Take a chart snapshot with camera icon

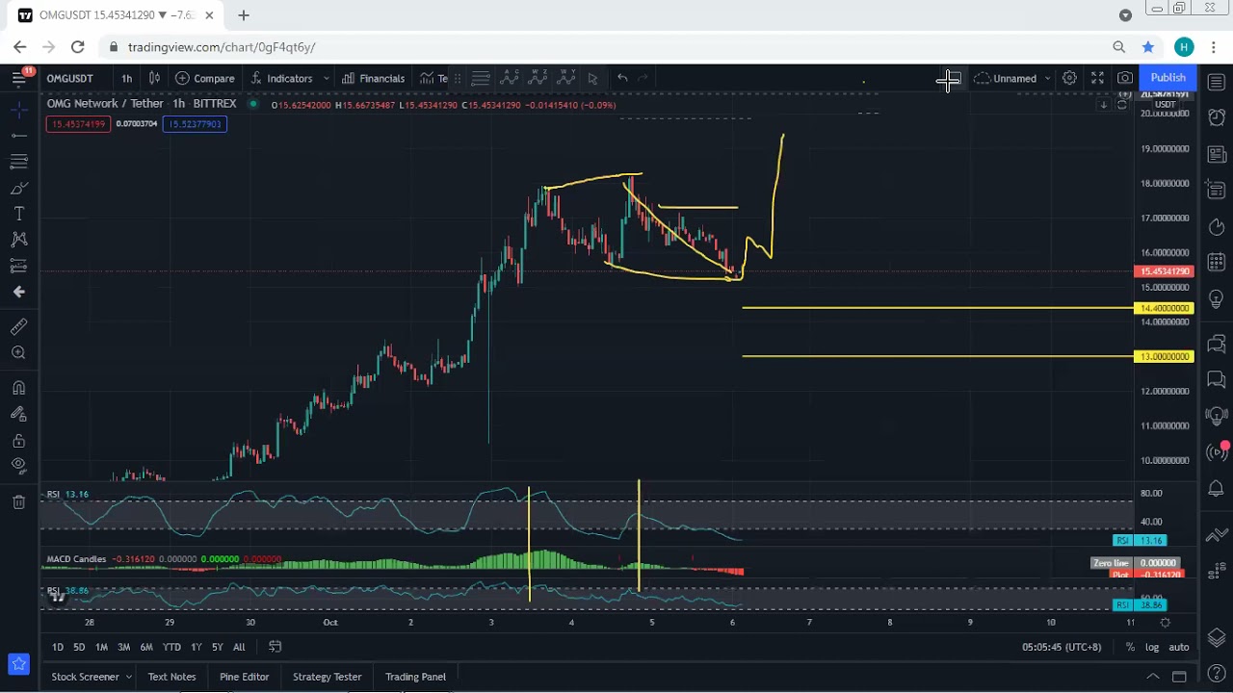(1125, 78)
